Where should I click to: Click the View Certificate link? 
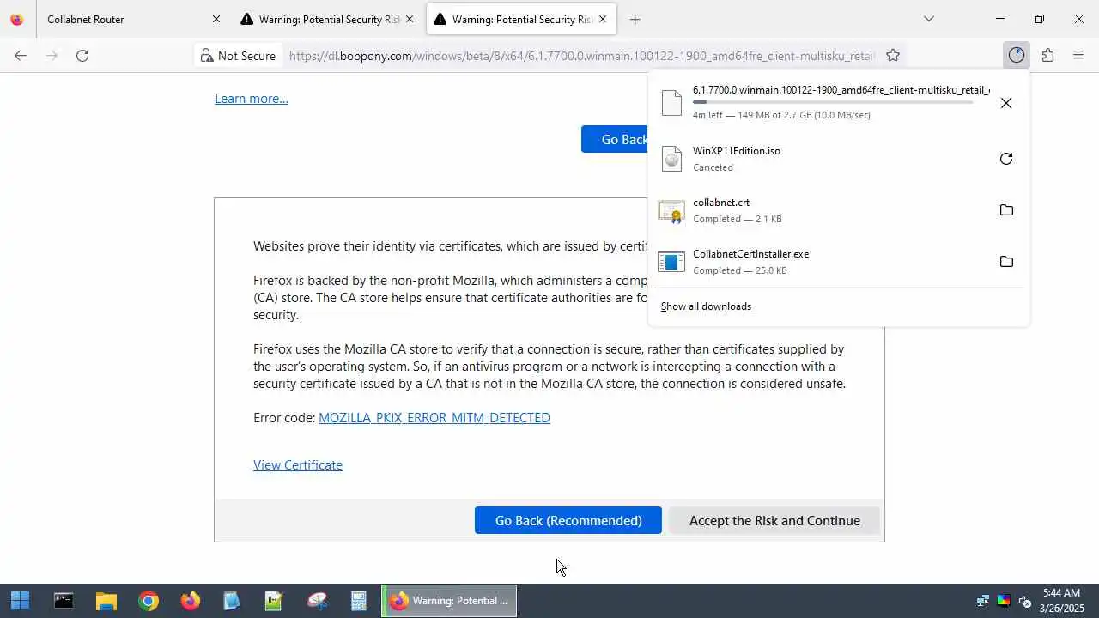click(x=298, y=465)
